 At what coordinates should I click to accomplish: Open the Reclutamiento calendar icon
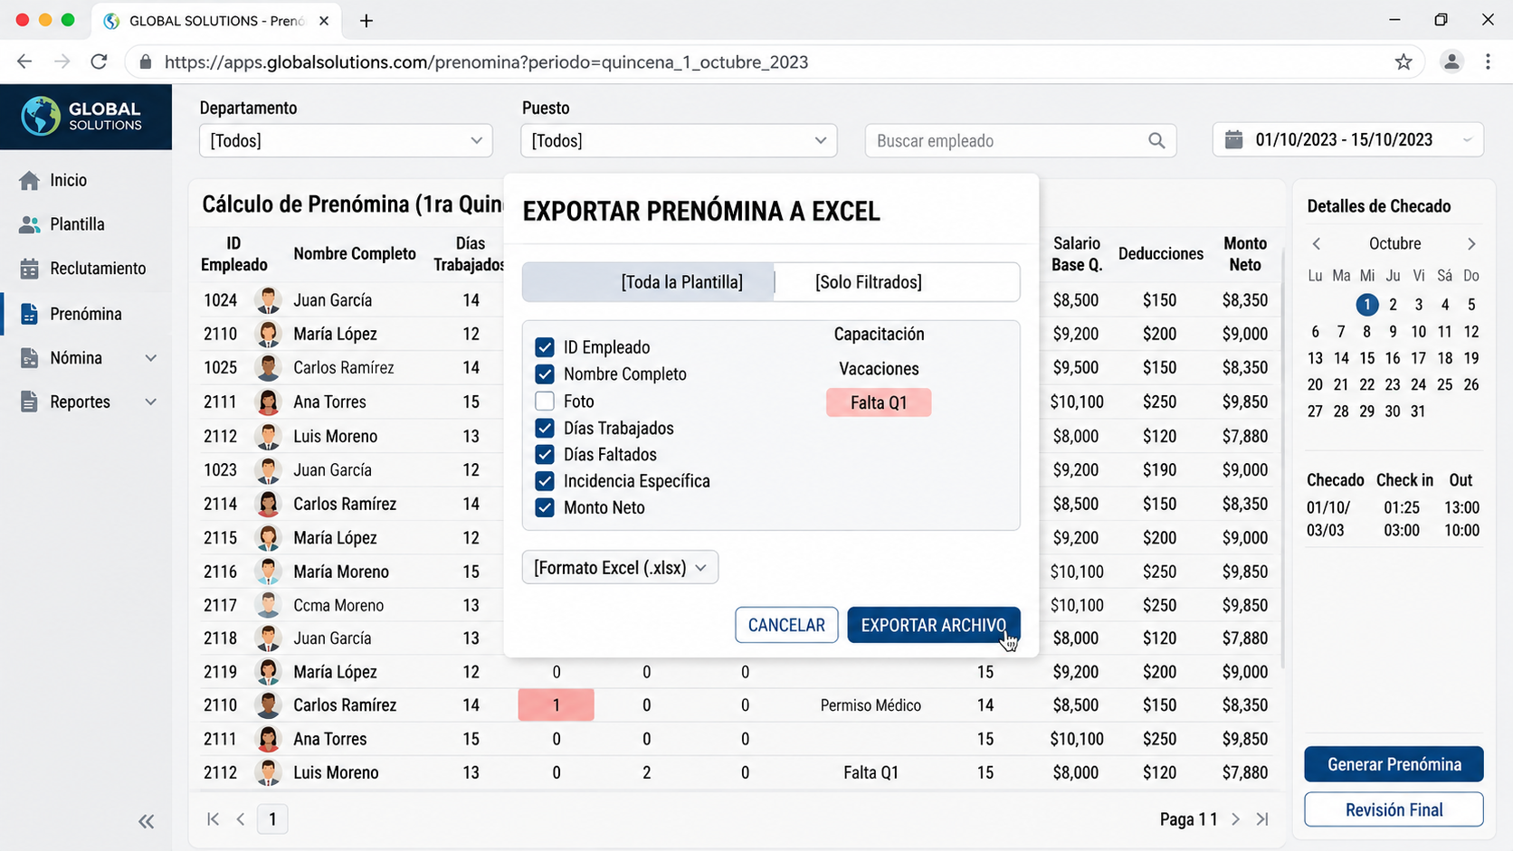(x=29, y=269)
